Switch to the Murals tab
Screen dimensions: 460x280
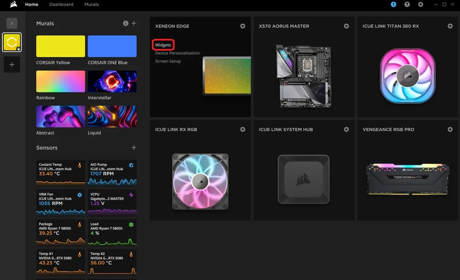(x=92, y=5)
